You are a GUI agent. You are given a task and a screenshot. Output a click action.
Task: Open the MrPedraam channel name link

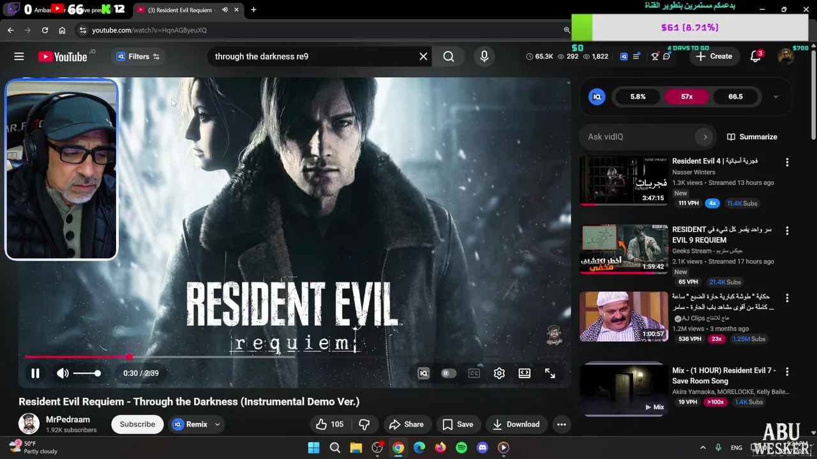point(68,419)
